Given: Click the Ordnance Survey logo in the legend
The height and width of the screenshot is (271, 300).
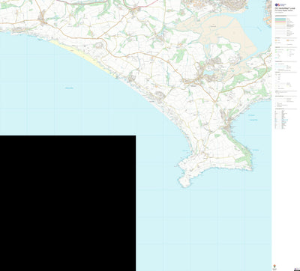Looking at the screenshot, I should point(280,4).
